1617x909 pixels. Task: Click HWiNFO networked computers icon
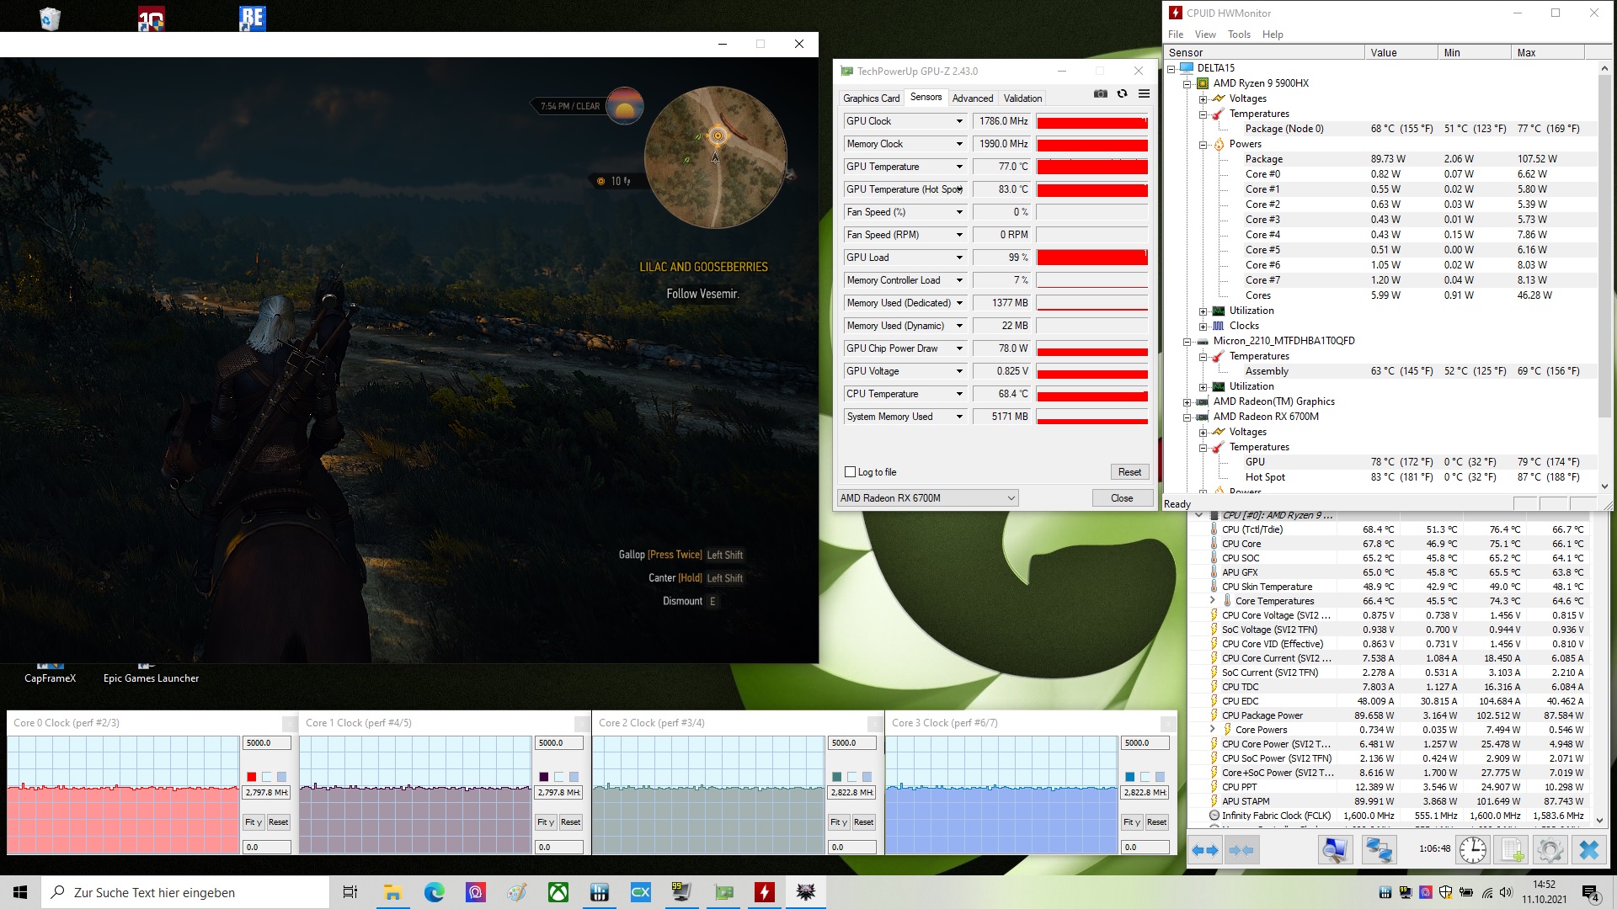tap(1379, 850)
